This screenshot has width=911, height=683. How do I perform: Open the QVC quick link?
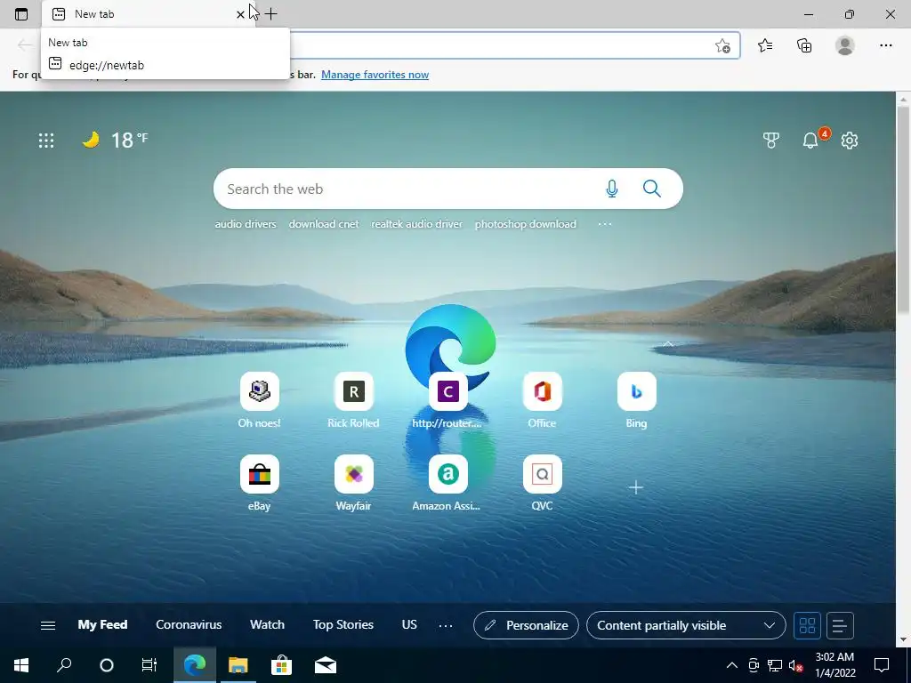542,483
